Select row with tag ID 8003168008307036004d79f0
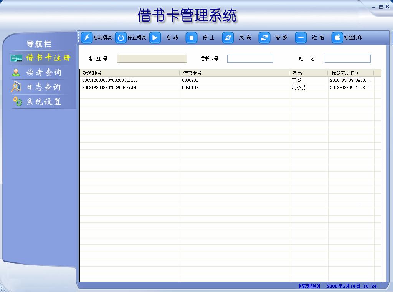The image size is (393, 292). click(x=230, y=88)
